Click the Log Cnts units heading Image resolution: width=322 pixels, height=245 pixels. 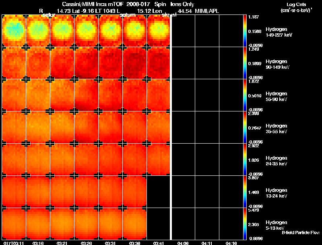[x=296, y=4]
